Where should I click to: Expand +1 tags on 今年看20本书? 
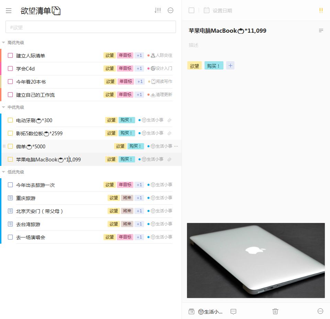point(140,82)
